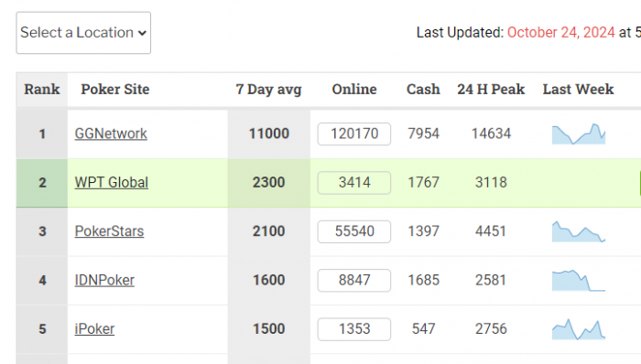This screenshot has width=641, height=364.
Task: Open the Select a Location dropdown
Action: click(x=83, y=33)
